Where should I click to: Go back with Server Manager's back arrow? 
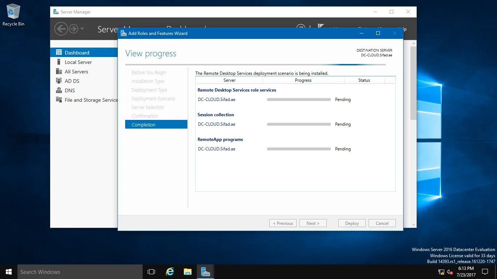(x=61, y=29)
